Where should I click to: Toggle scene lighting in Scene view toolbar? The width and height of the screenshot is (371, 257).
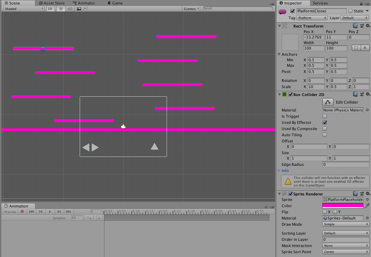point(60,9)
